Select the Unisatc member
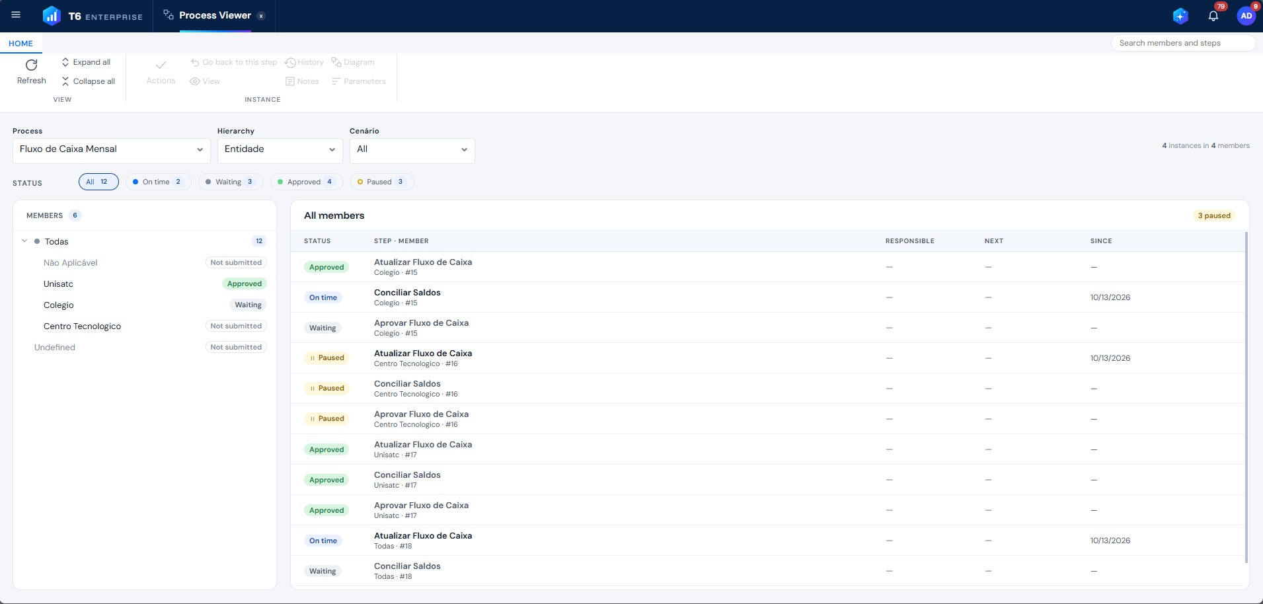This screenshot has width=1263, height=604. (145, 284)
